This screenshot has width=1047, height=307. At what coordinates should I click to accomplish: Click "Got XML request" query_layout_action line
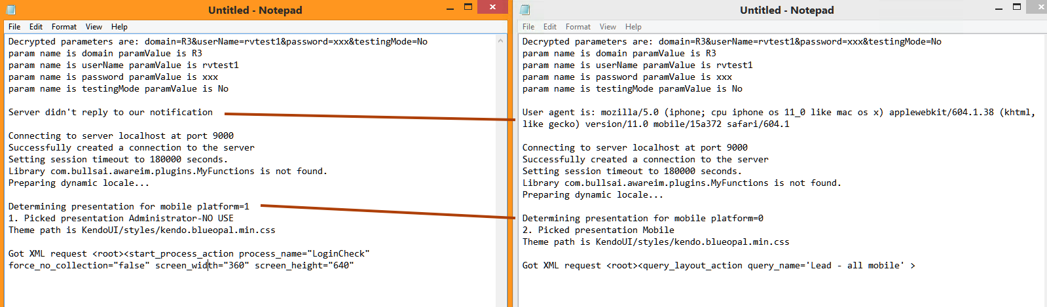coord(719,265)
